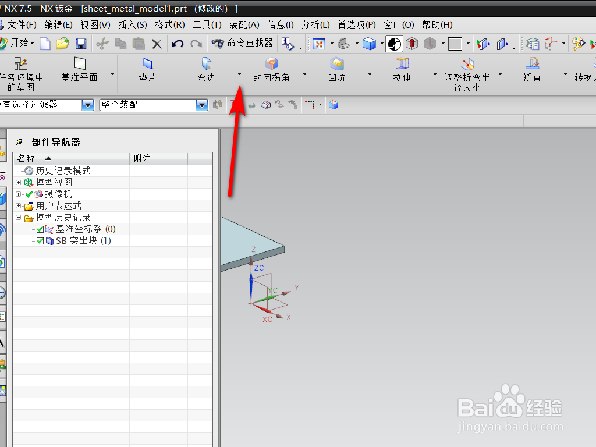Select the 封闭拐角 closed corner tool
Screen dimensions: 596x447
pyautogui.click(x=271, y=70)
